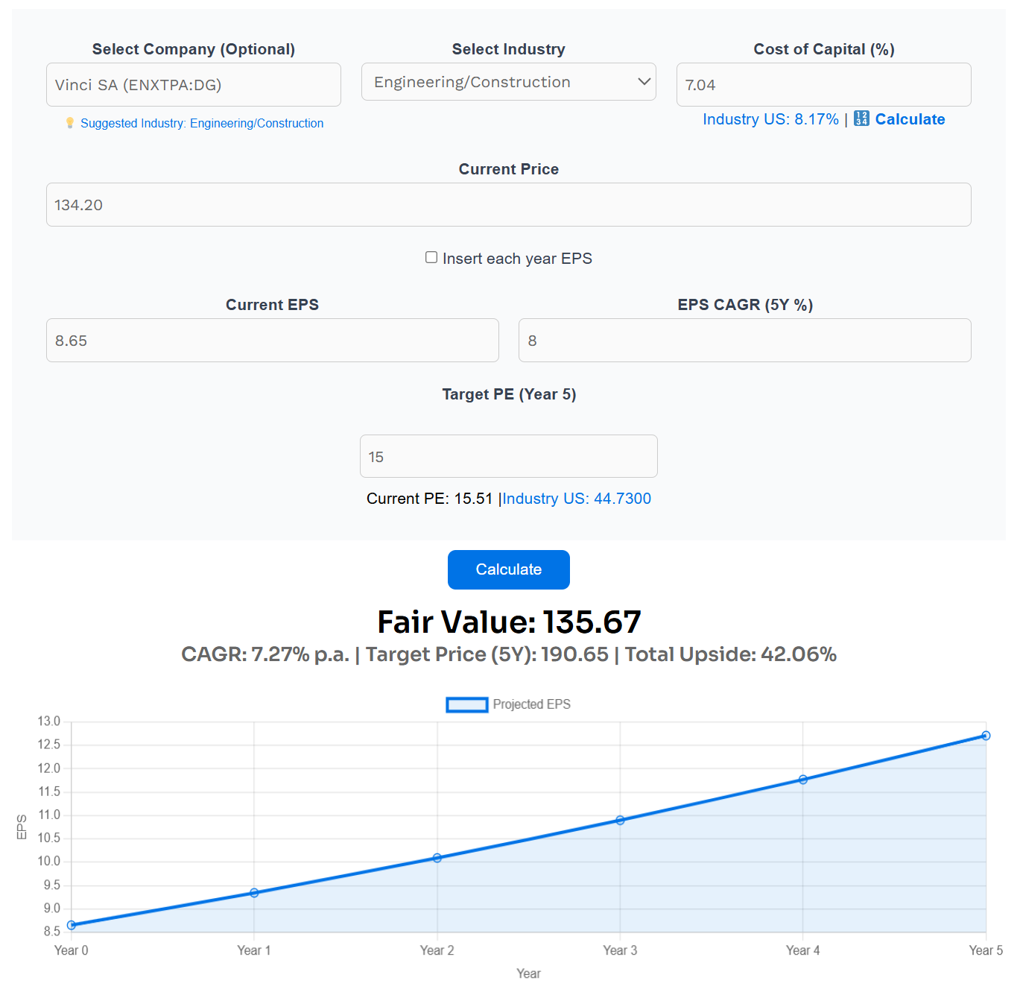
Task: Select the Year 2 data point on chart
Action: (x=437, y=858)
